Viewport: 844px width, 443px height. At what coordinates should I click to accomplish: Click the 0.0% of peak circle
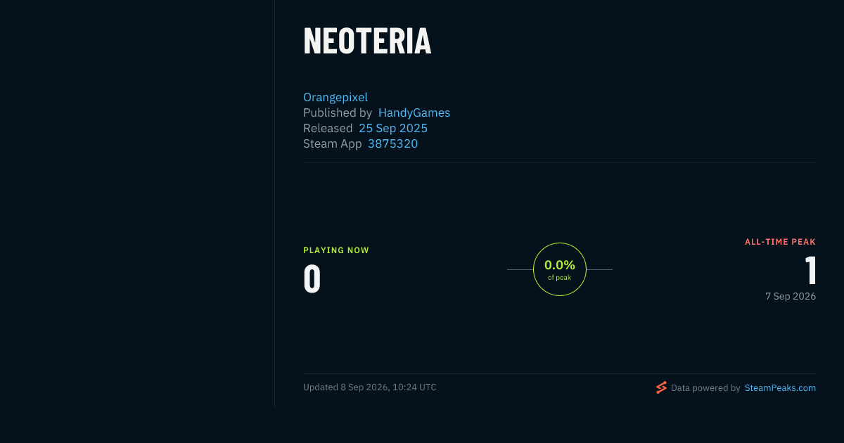point(560,269)
